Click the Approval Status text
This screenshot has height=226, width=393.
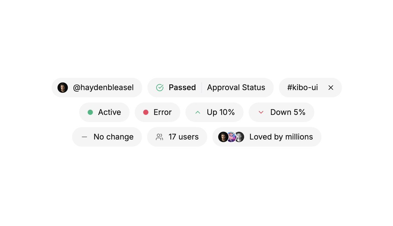point(236,88)
